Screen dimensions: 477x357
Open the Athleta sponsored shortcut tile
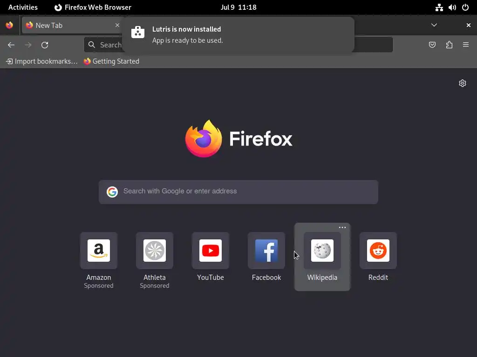[x=155, y=251]
